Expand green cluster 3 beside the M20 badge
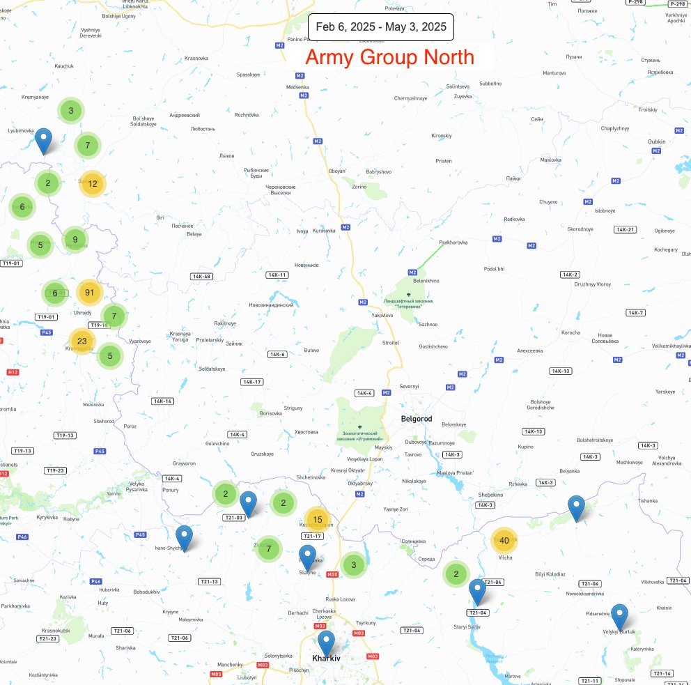691x685 pixels. 353,564
